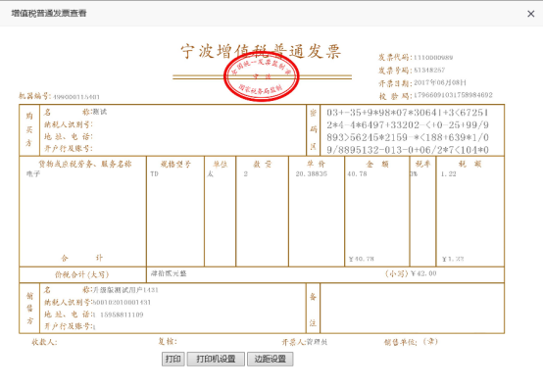543x388 pixels.
Task: Click the amount value 40.78 in item row
Action: point(358,174)
